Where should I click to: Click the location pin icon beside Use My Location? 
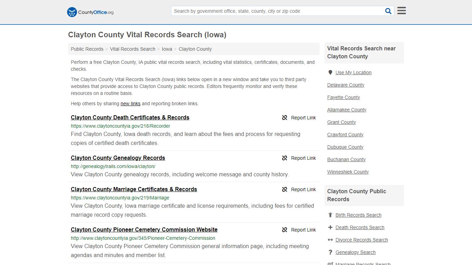[x=330, y=72]
